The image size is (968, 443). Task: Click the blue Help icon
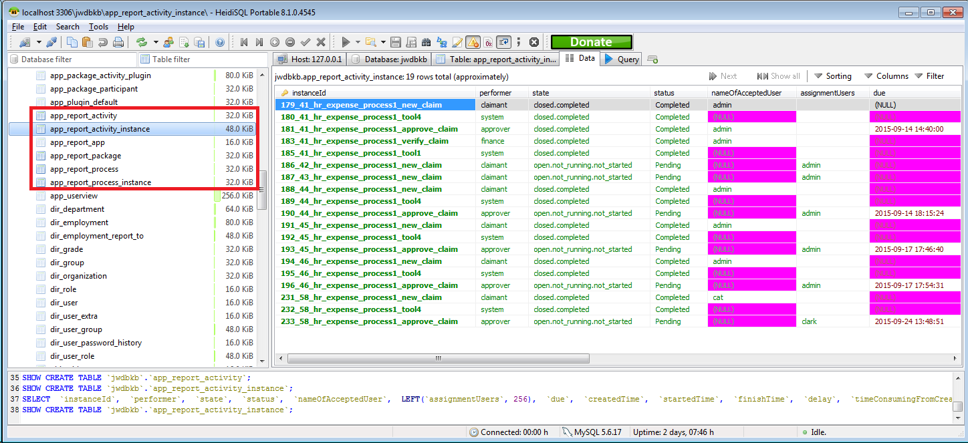point(220,42)
